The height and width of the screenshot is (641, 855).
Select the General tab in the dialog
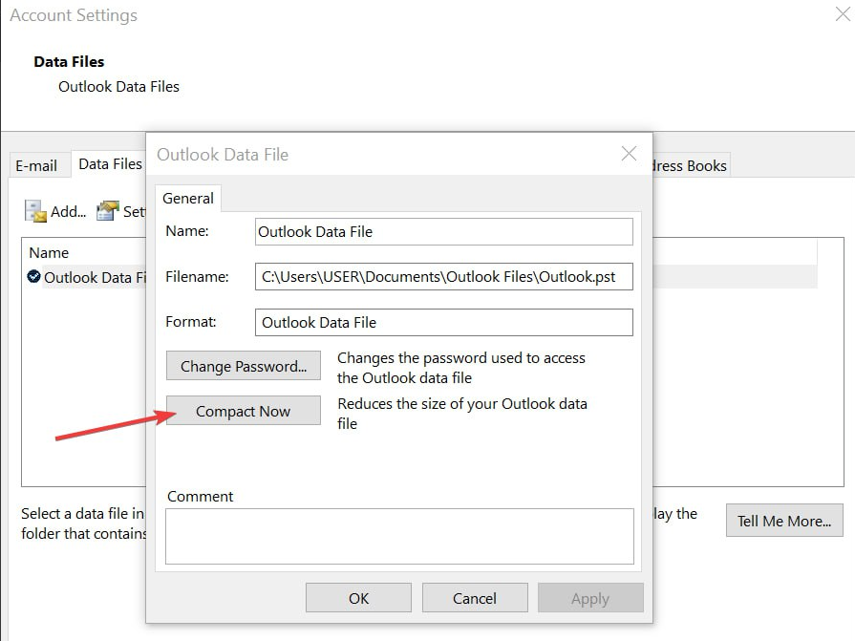(188, 199)
